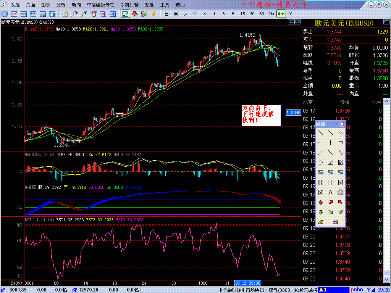Open the 交易 menu
The image size is (391, 293).
click(149, 5)
